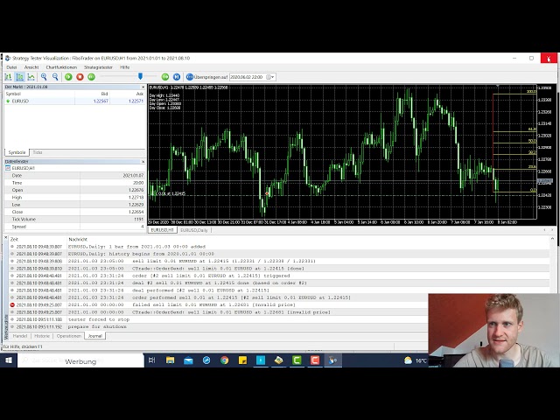The width and height of the screenshot is (560, 420).
Task: Select EURUSD symbol row in market watch
Action: [x=21, y=101]
